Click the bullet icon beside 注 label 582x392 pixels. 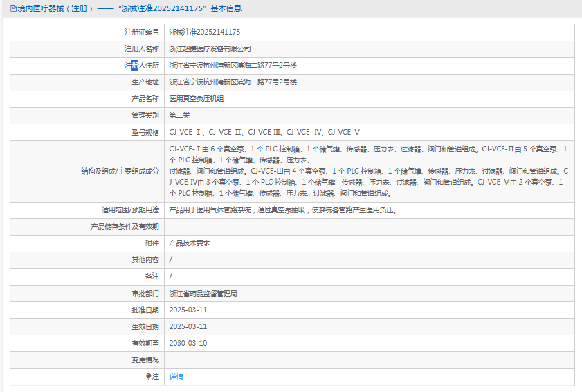(x=149, y=376)
